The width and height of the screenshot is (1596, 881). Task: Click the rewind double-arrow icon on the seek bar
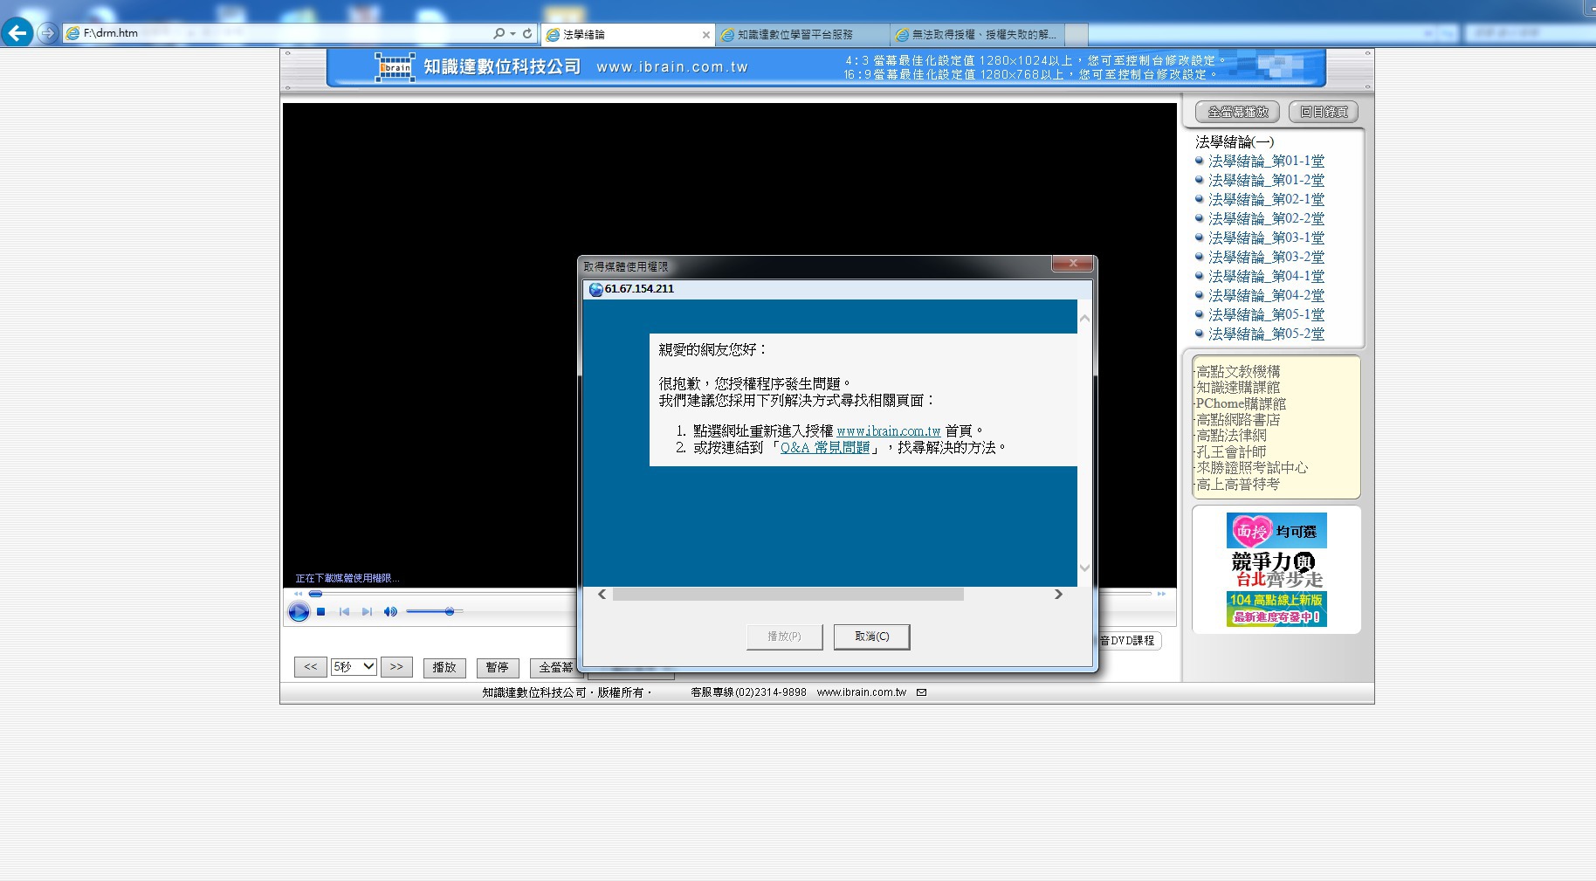pos(298,594)
